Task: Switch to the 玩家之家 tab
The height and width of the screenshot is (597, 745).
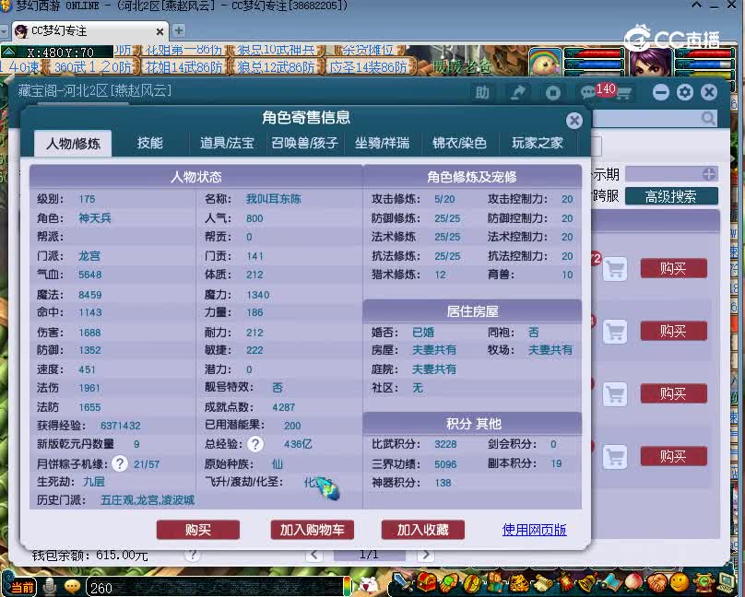Action: pos(538,143)
